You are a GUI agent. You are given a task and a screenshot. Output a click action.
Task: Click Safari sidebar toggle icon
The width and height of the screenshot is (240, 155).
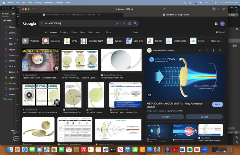click(x=34, y=9)
